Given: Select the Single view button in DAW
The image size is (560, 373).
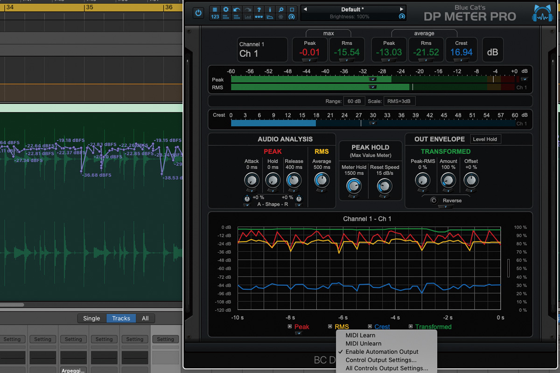Looking at the screenshot, I should pos(91,318).
